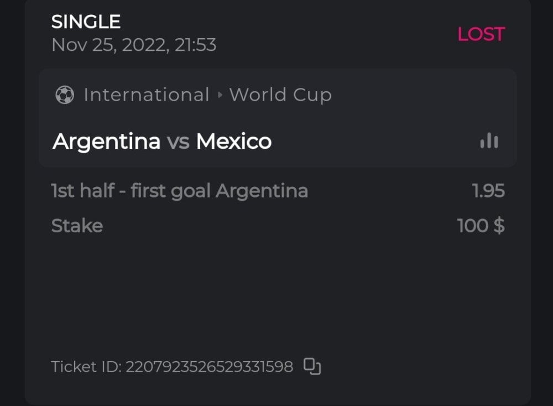Select the Mexico team name
This screenshot has height=406, width=553.
tap(233, 142)
